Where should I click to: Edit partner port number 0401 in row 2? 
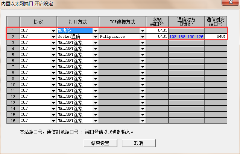(x=216, y=36)
